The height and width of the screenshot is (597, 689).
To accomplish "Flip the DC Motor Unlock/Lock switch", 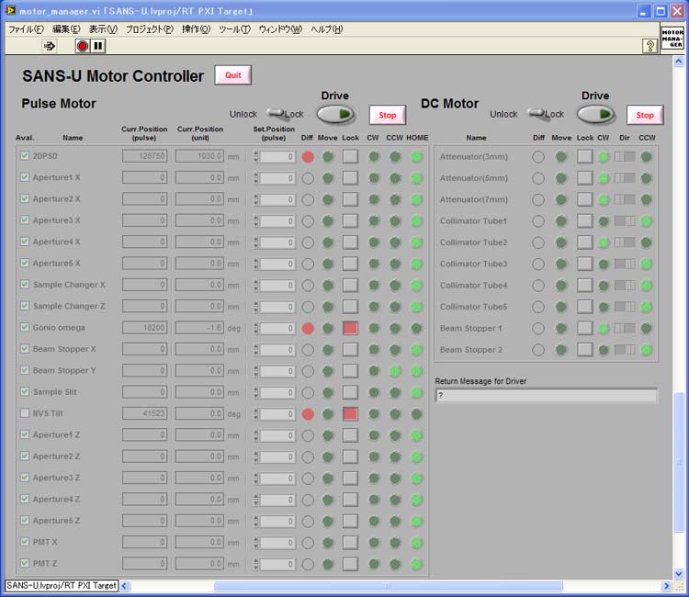I will [537, 113].
